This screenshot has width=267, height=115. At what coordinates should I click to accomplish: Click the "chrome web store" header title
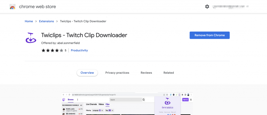pyautogui.click(x=38, y=7)
